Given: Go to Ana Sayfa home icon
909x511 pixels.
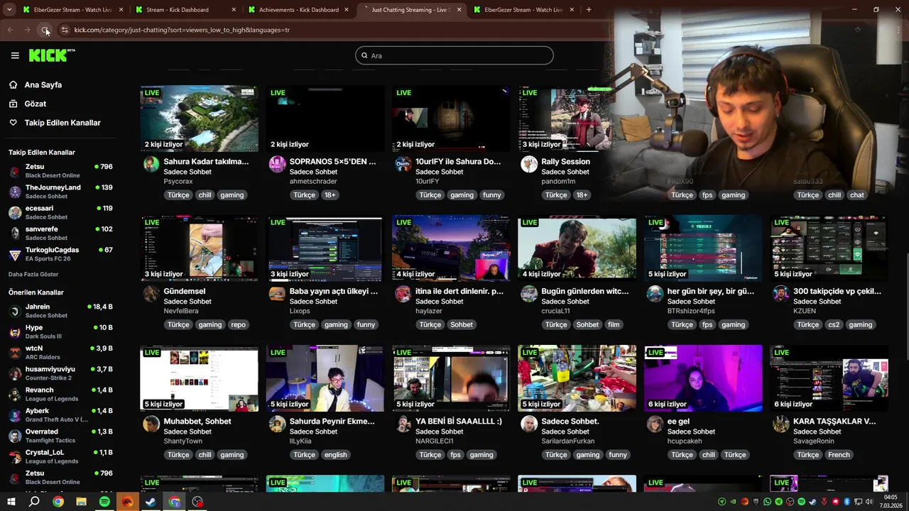Looking at the screenshot, I should pos(13,84).
